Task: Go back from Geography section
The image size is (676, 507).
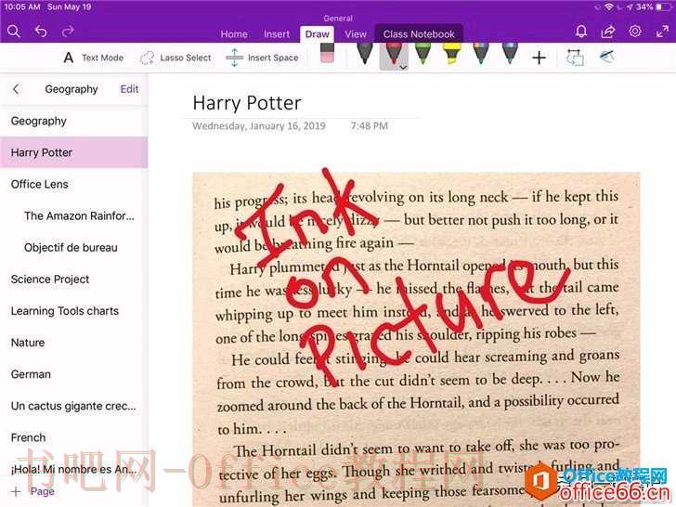Action: [x=16, y=89]
